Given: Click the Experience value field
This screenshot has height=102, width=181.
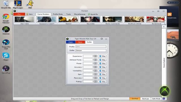Looking at the screenshot, I should 89,56.
